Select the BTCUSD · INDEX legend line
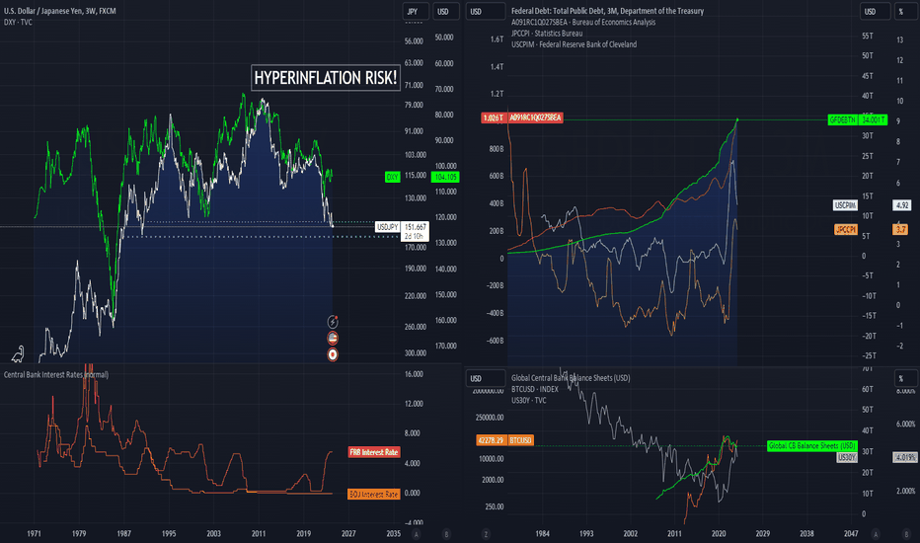 [534, 389]
